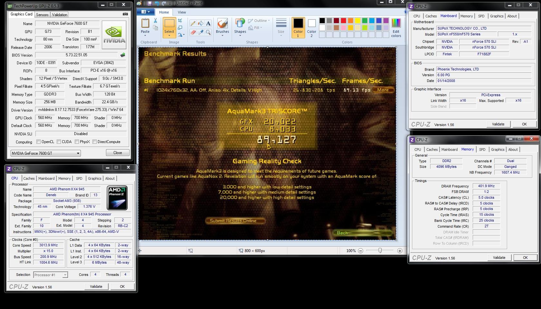Click the Cut scissors icon in Paint

point(155,21)
